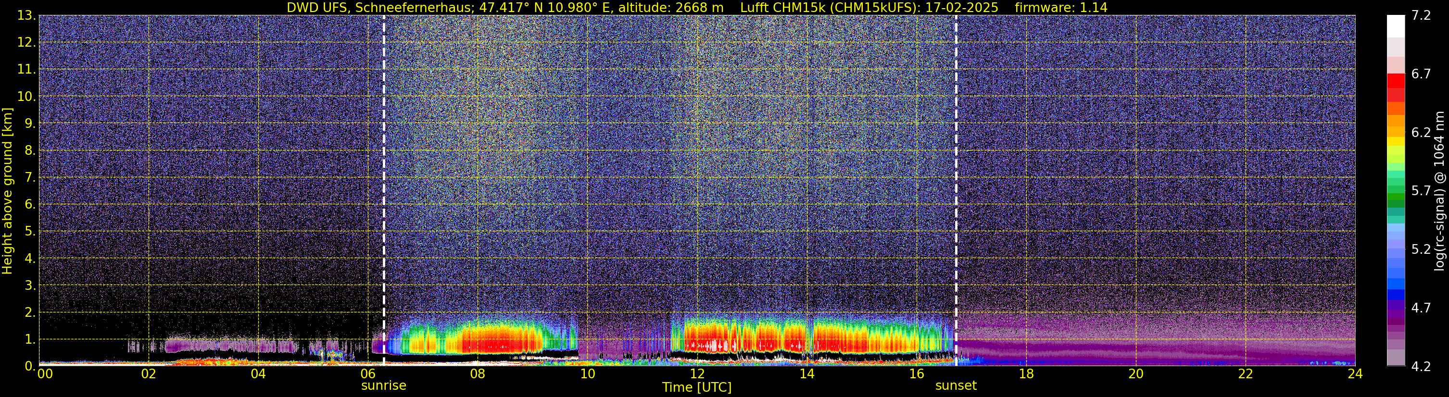This screenshot has width=1449, height=397.
Task: Click the '3.' height tick label
Action: [x=30, y=285]
